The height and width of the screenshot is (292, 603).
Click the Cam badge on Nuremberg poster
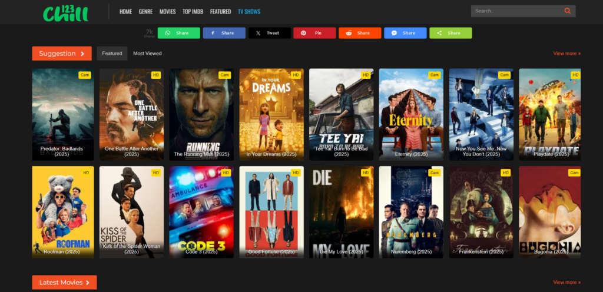pos(434,173)
